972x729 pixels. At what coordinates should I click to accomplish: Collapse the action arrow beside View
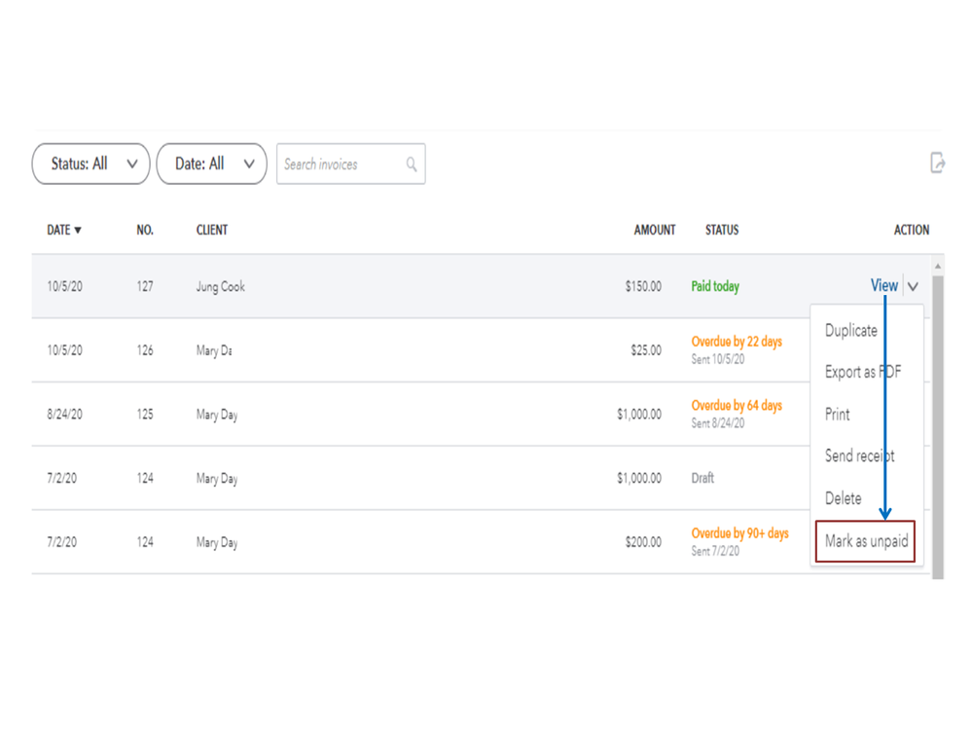click(913, 286)
